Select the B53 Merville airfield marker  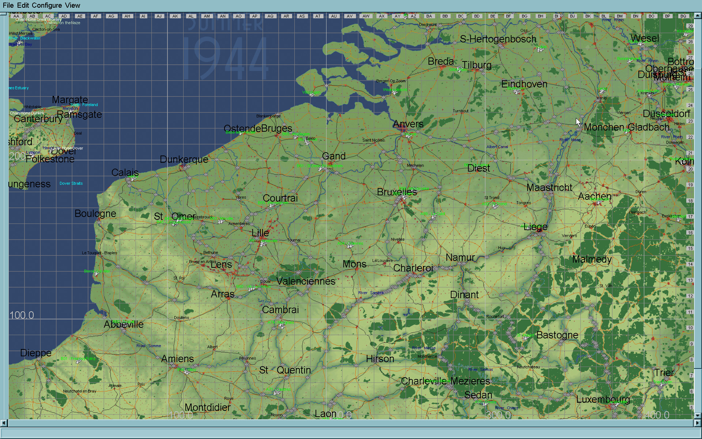pyautogui.click(x=220, y=221)
